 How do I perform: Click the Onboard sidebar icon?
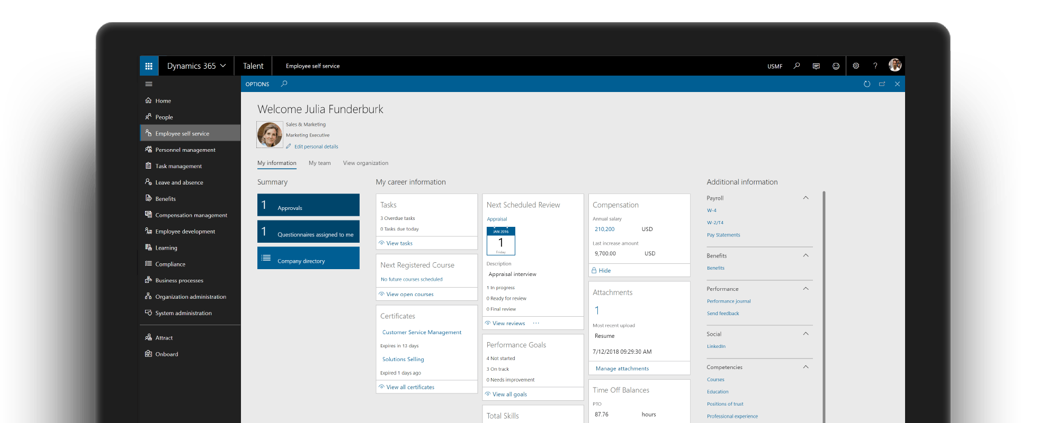pyautogui.click(x=148, y=354)
